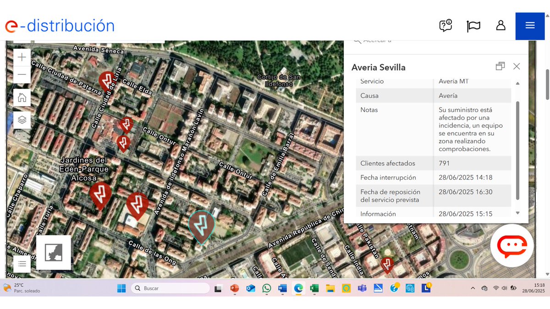Click the Fecha interrupción label
The height and width of the screenshot is (309, 550).
(388, 177)
